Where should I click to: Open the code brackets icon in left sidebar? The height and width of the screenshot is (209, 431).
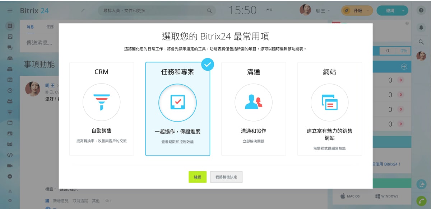point(10,155)
